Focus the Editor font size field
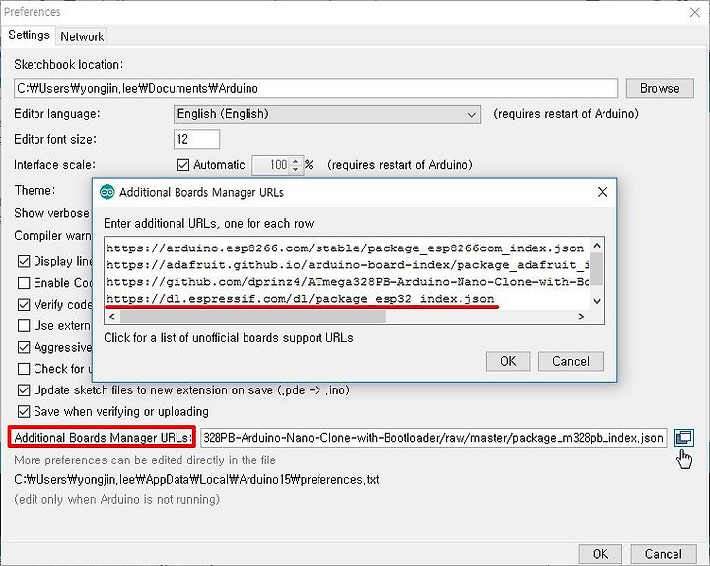 tap(196, 139)
